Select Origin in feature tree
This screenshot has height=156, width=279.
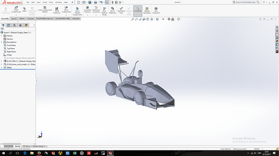coord(9,55)
